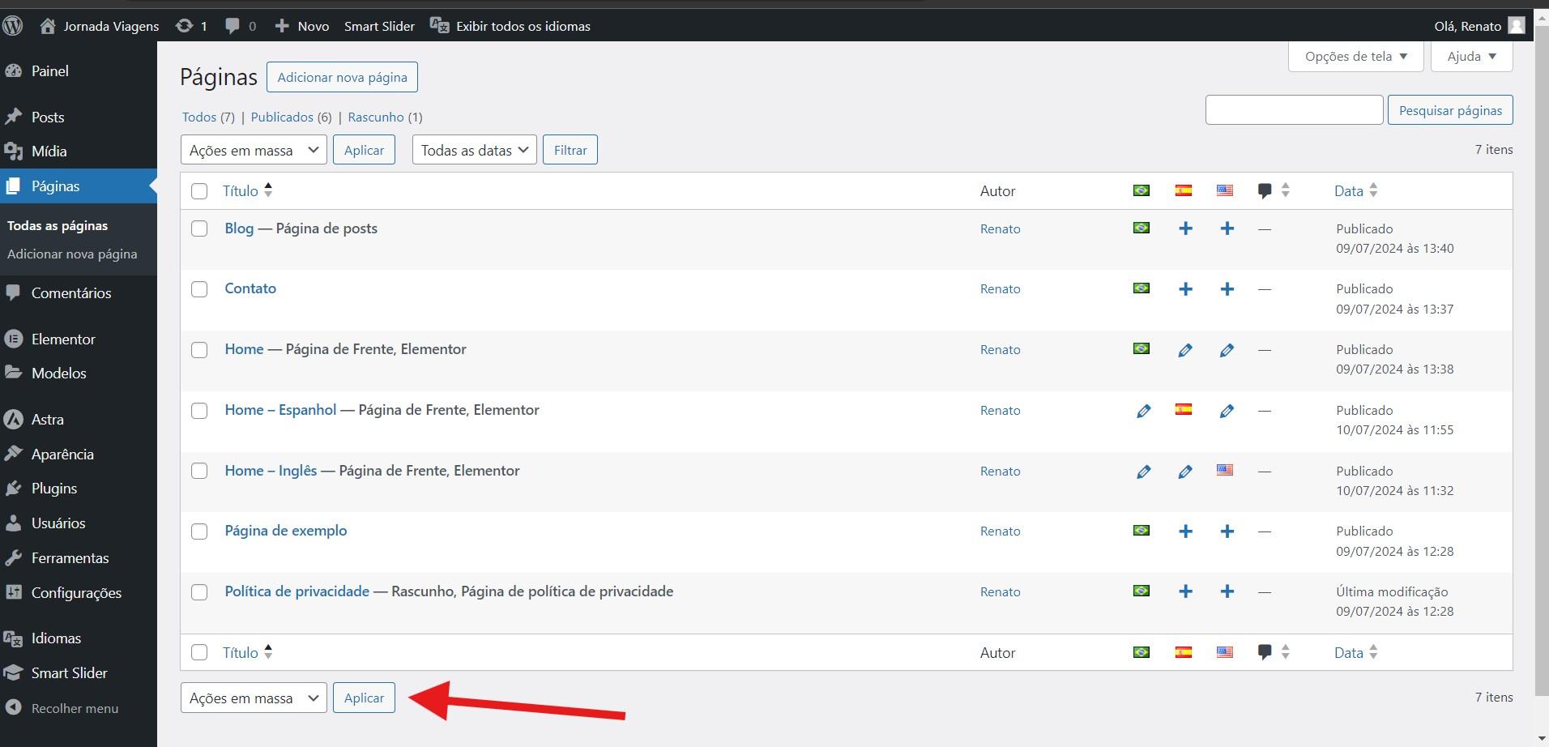Sort by Título in top header

click(x=248, y=190)
